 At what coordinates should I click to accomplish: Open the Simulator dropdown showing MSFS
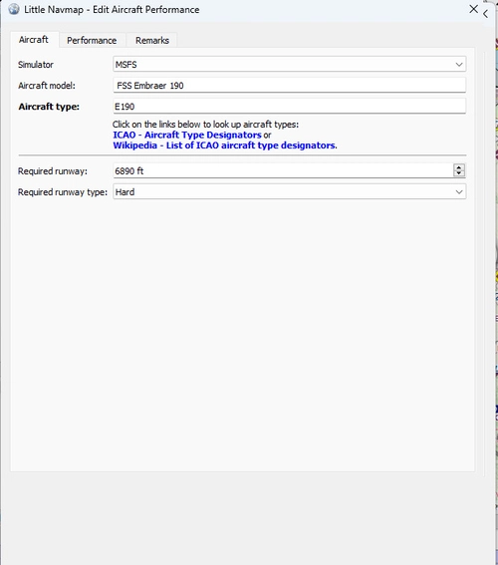pos(290,65)
